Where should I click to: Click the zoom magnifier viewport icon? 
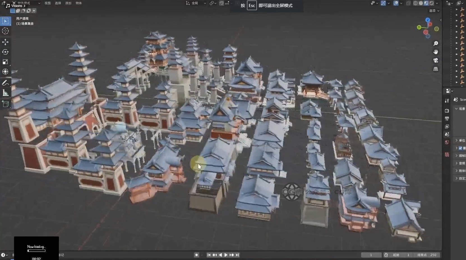(x=436, y=43)
